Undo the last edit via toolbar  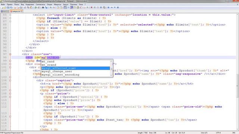pos(35,7)
